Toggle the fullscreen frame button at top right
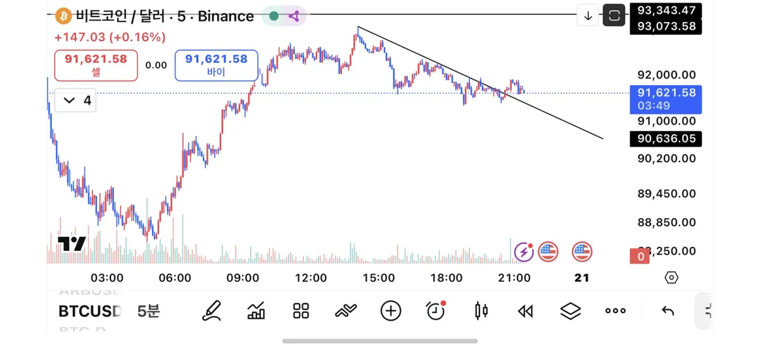Image resolution: width=760 pixels, height=351 pixels. tap(614, 16)
